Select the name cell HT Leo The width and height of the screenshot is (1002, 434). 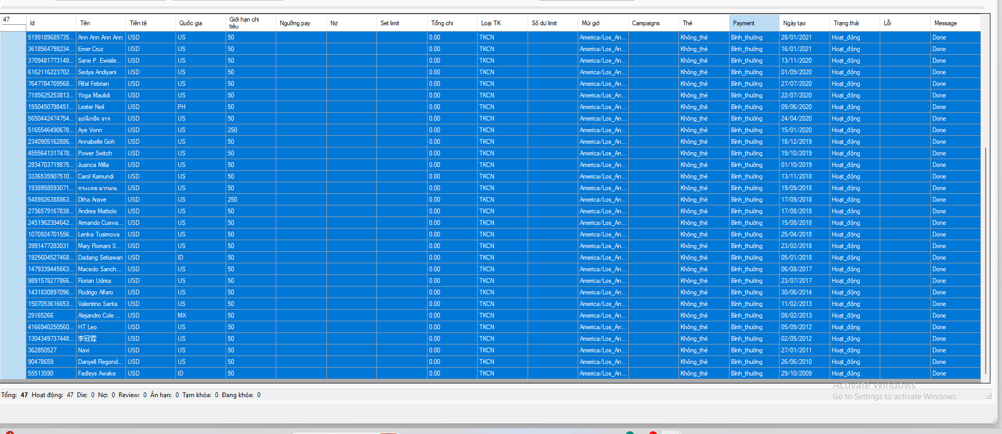(101, 327)
